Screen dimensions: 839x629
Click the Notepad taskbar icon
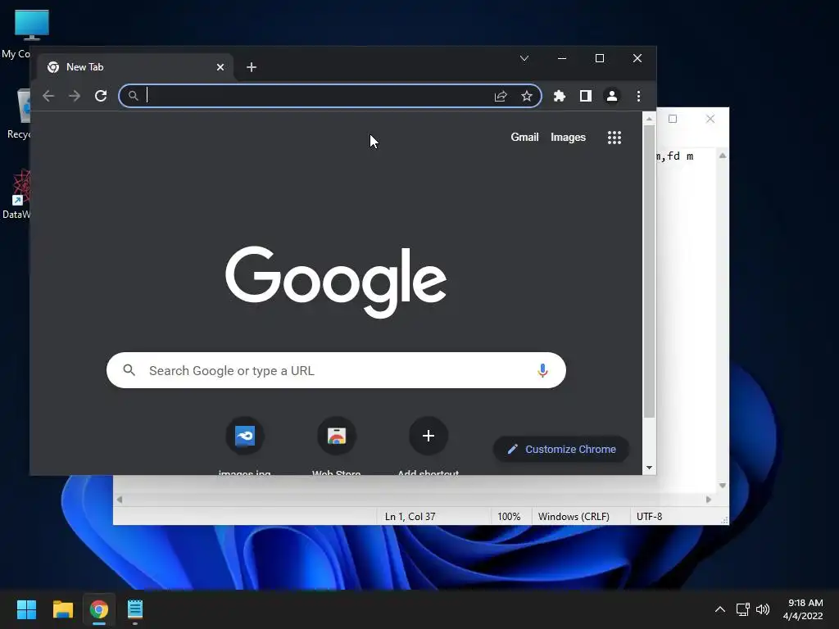(x=135, y=609)
